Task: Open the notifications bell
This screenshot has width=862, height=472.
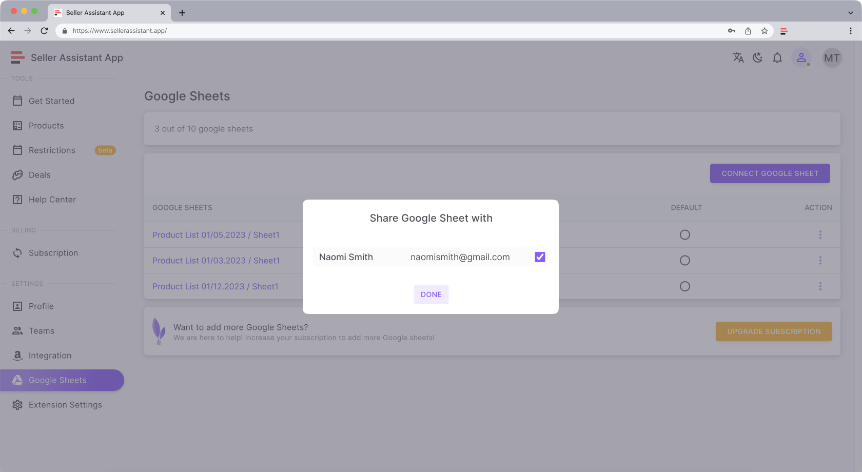Action: point(777,58)
